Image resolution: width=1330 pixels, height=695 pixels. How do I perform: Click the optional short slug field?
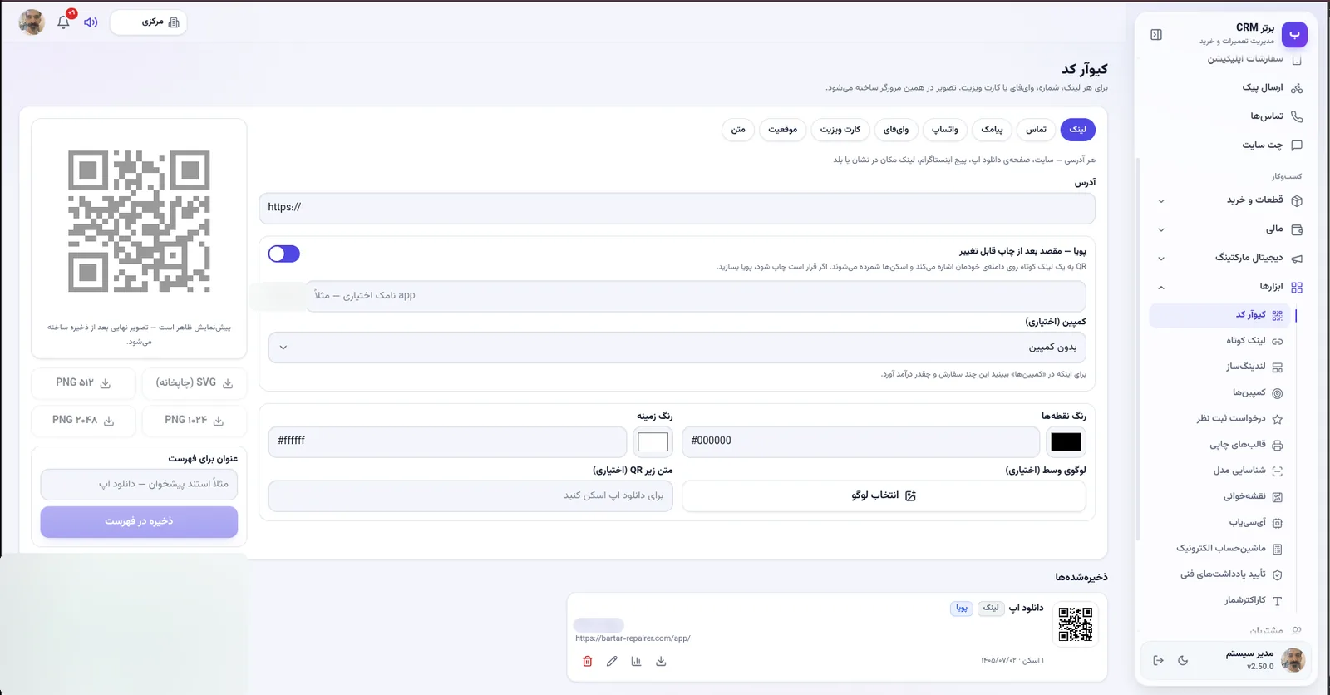click(696, 296)
